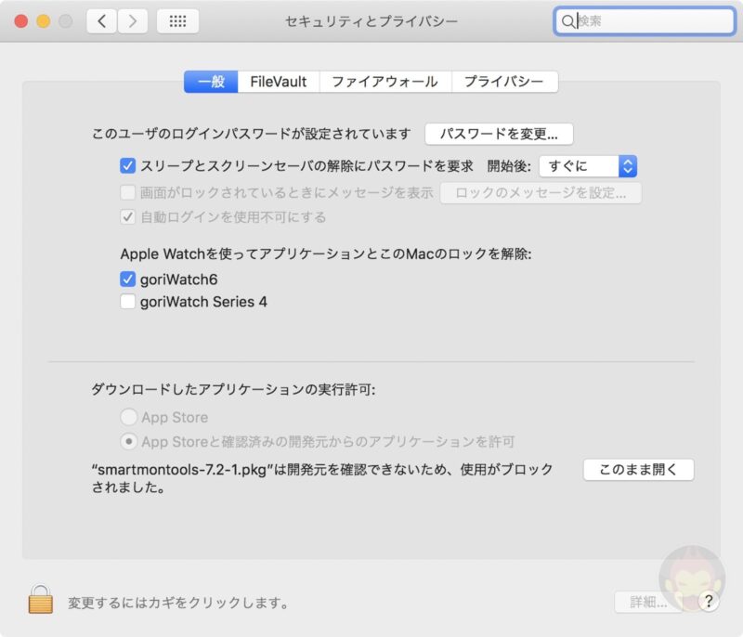Select App Store and identified developers option
The height and width of the screenshot is (637, 743).
pyautogui.click(x=131, y=442)
